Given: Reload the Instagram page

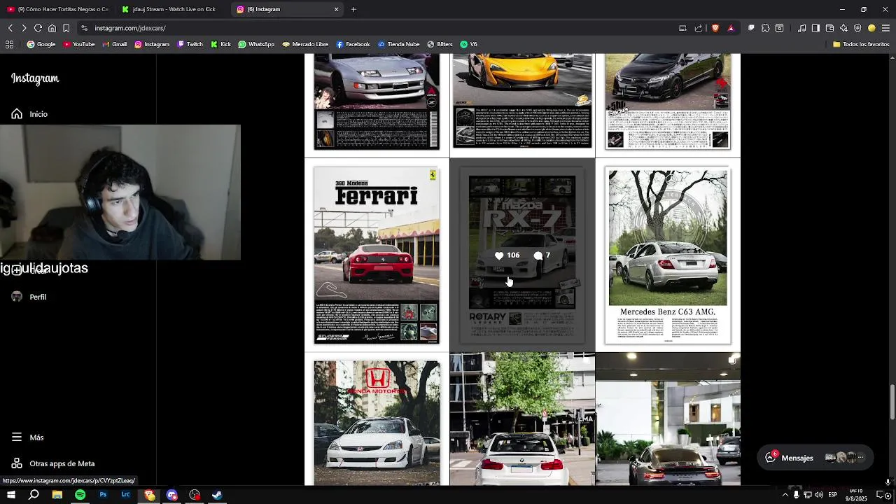Looking at the screenshot, I should coord(38,28).
